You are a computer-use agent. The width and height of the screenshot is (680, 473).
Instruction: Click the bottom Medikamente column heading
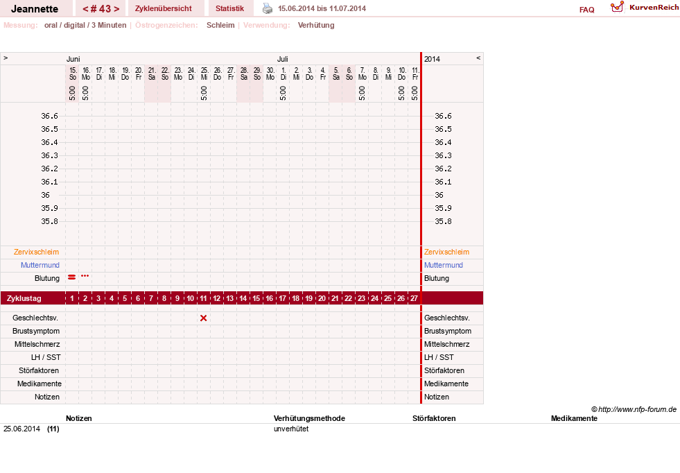click(x=574, y=418)
